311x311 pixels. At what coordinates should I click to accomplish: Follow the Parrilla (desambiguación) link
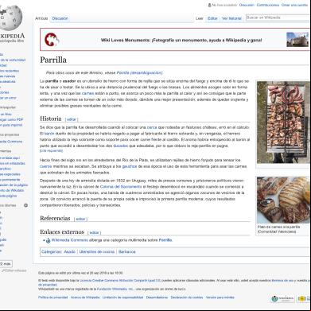(139, 72)
